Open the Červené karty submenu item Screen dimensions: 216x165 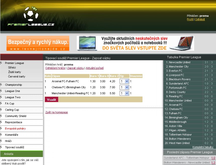17,76
